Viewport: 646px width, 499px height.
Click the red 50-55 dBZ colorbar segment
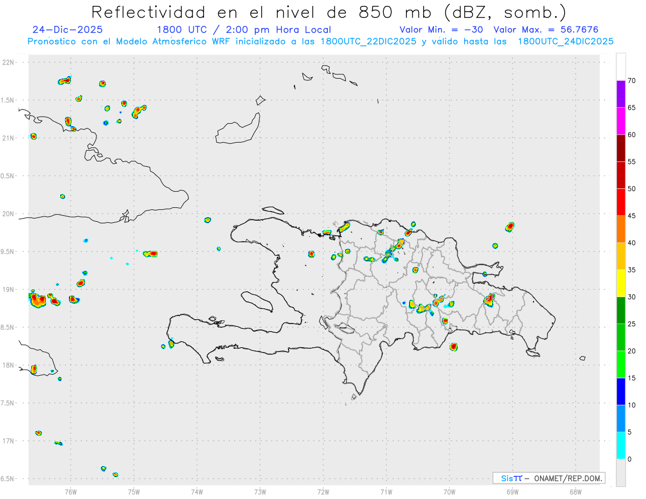point(621,175)
